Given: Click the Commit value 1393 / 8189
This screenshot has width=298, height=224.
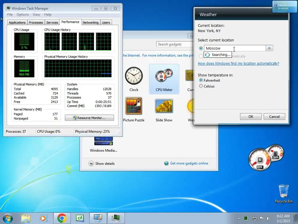Looking at the screenshot, I should [103, 106].
